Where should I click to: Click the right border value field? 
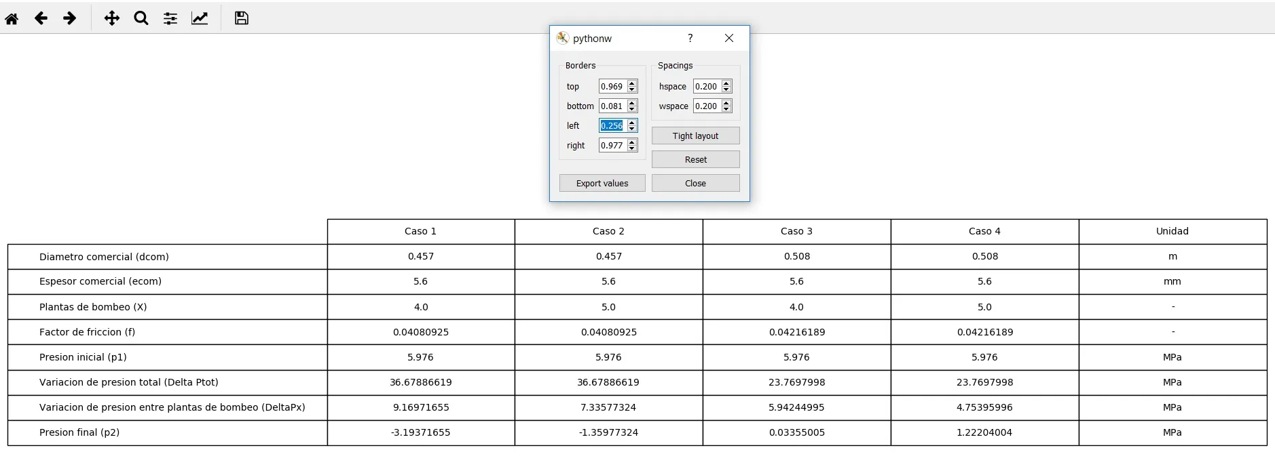[612, 145]
